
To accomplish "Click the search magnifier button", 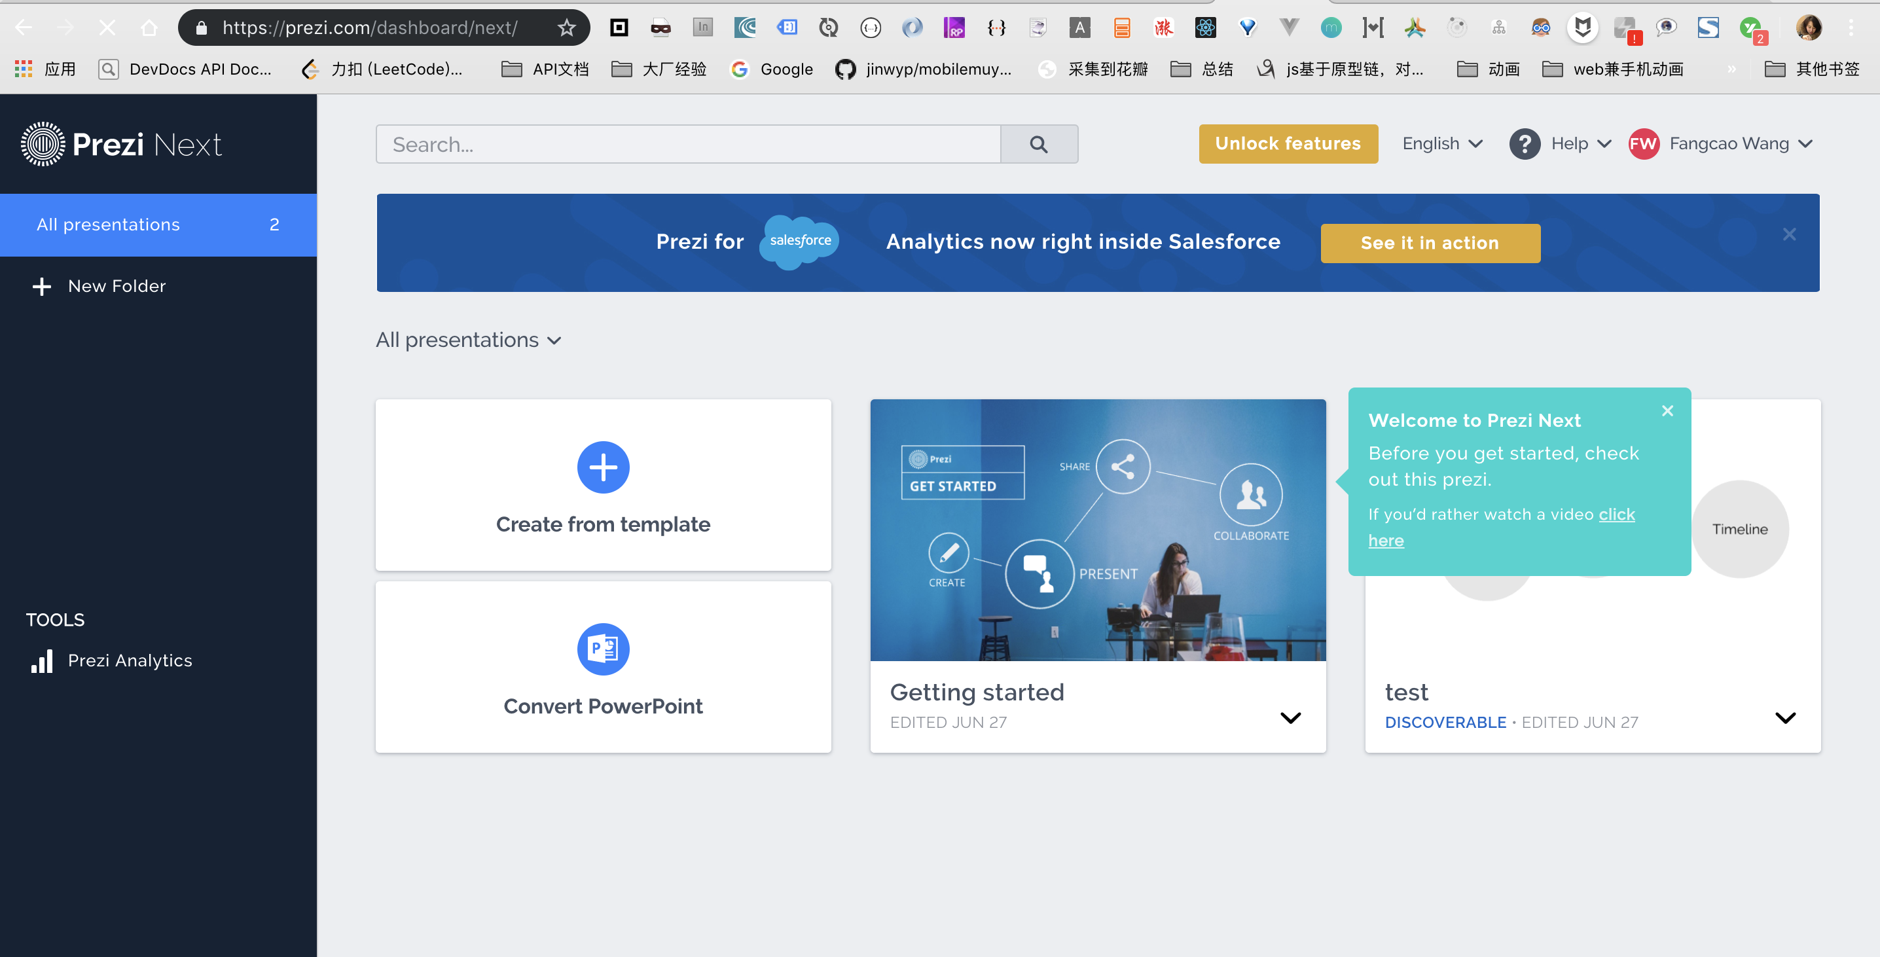I will pos(1038,144).
